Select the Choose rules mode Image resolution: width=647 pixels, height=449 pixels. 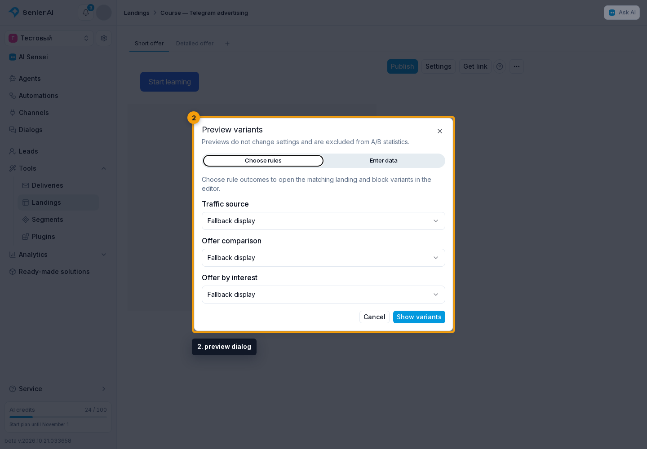tap(263, 161)
